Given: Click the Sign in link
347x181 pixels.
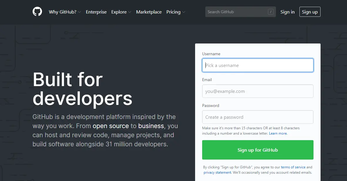Looking at the screenshot, I should 287,12.
